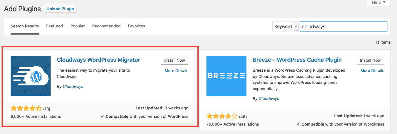Click the Cloudways author link under Breeze
The height and width of the screenshot is (134, 397).
pos(269,98)
